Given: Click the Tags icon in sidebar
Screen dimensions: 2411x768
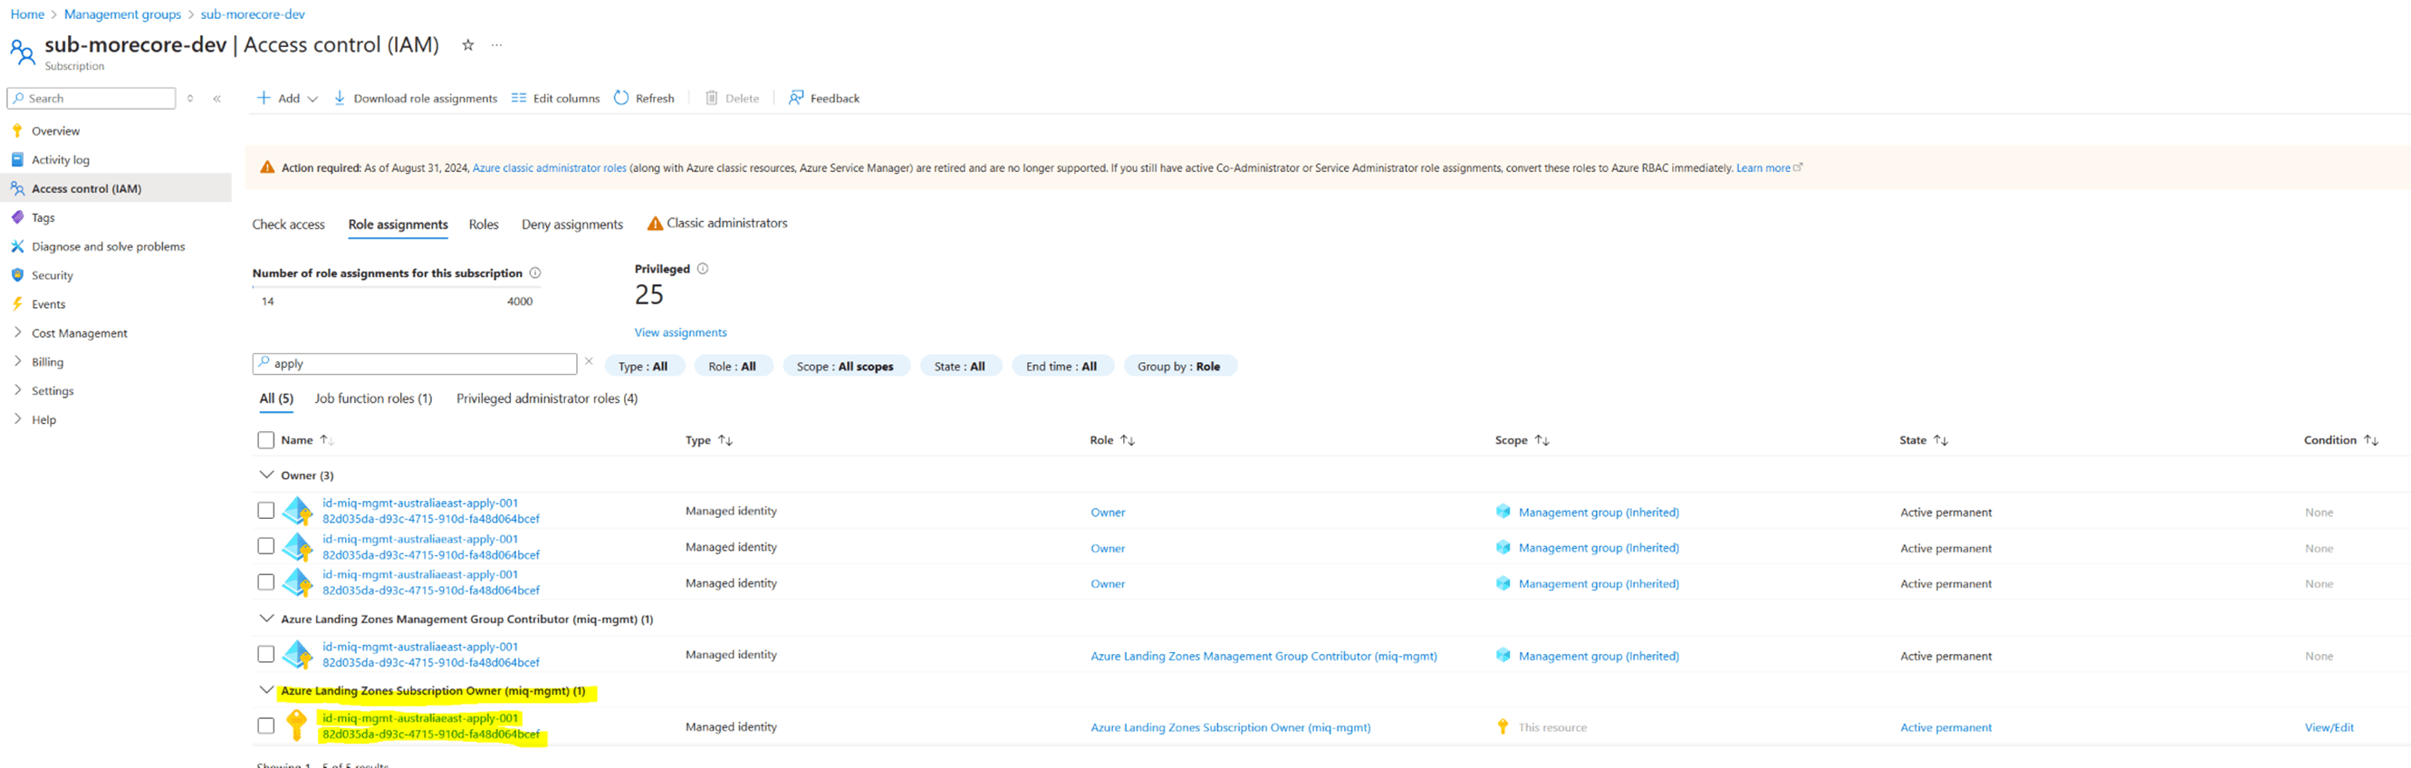Looking at the screenshot, I should coord(17,217).
